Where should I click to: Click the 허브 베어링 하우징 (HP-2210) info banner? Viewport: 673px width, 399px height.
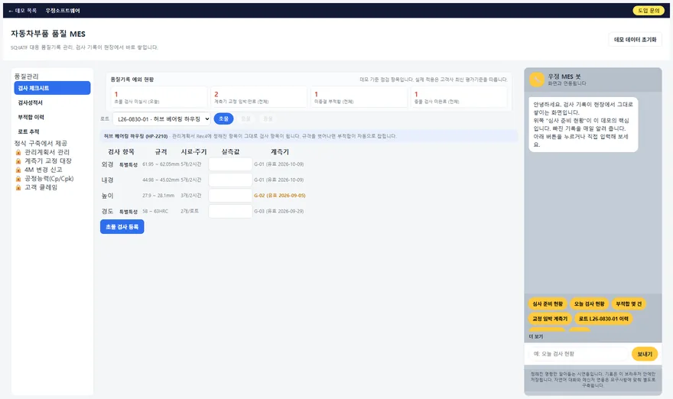[309, 136]
